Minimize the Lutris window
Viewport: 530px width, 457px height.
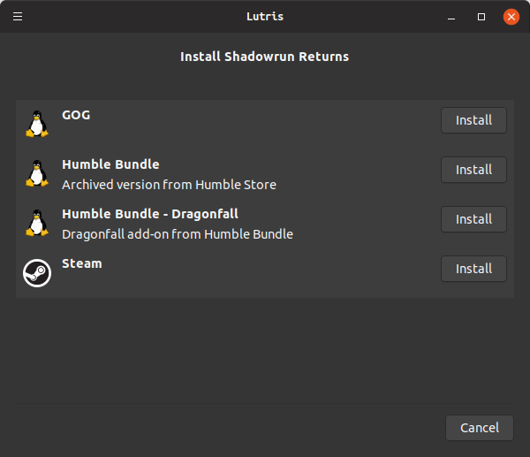click(451, 17)
